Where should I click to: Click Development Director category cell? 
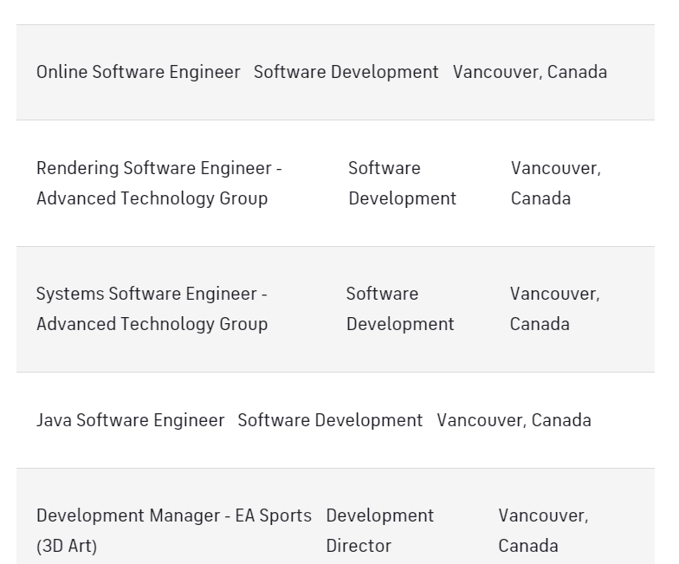click(x=379, y=530)
